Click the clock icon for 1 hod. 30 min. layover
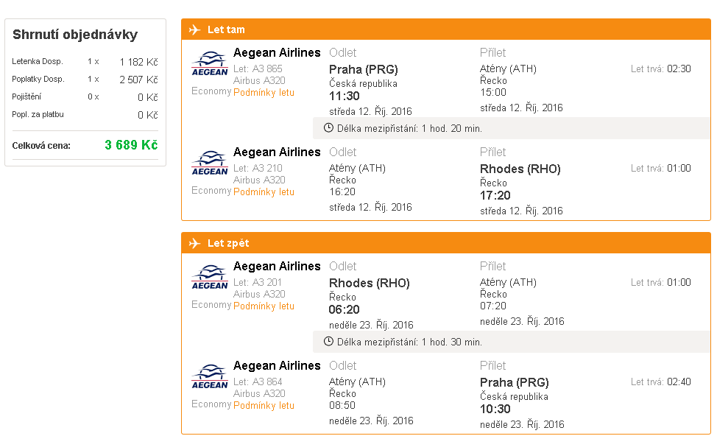This screenshot has height=436, width=717. (x=328, y=342)
